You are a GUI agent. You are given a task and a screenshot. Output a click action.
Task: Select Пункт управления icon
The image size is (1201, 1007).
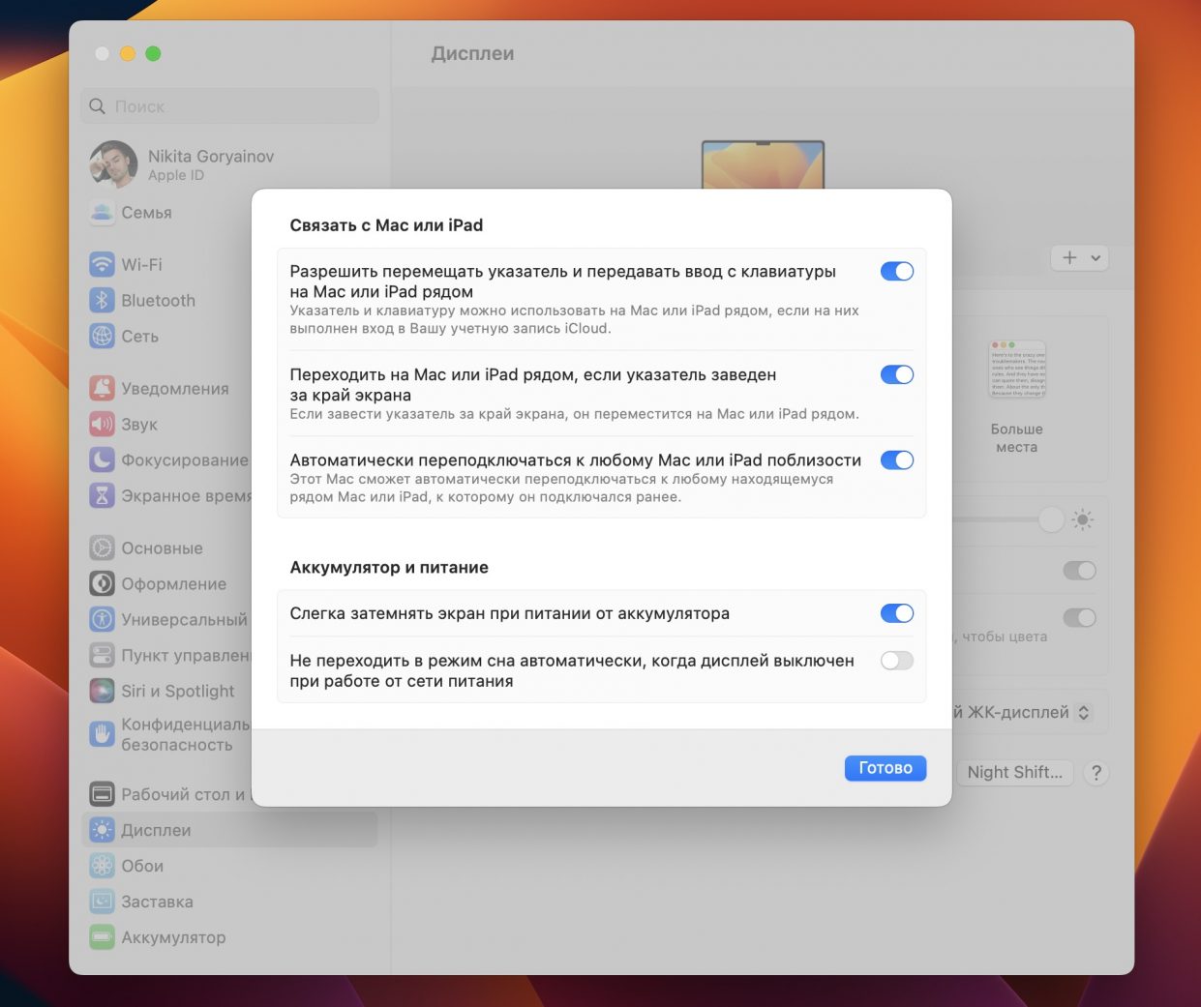[102, 655]
